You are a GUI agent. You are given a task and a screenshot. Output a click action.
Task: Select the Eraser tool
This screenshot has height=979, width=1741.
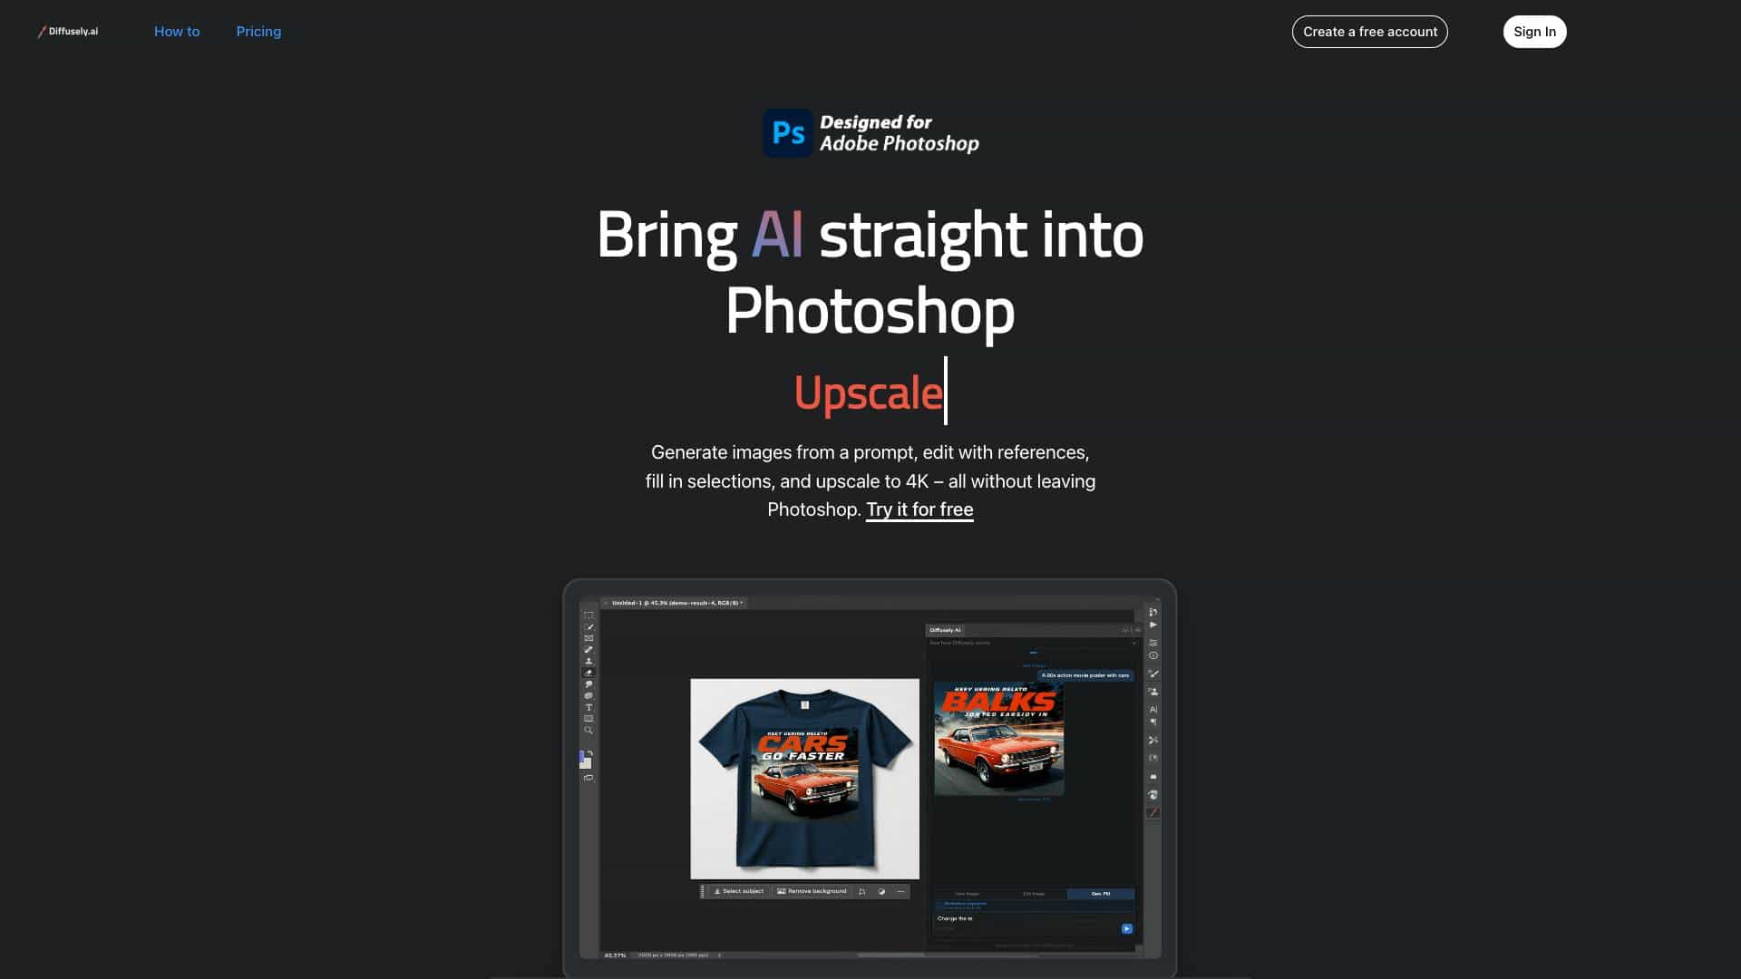point(588,673)
